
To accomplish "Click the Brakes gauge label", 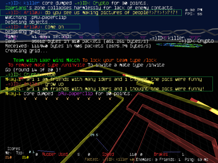I will point(161,154).
